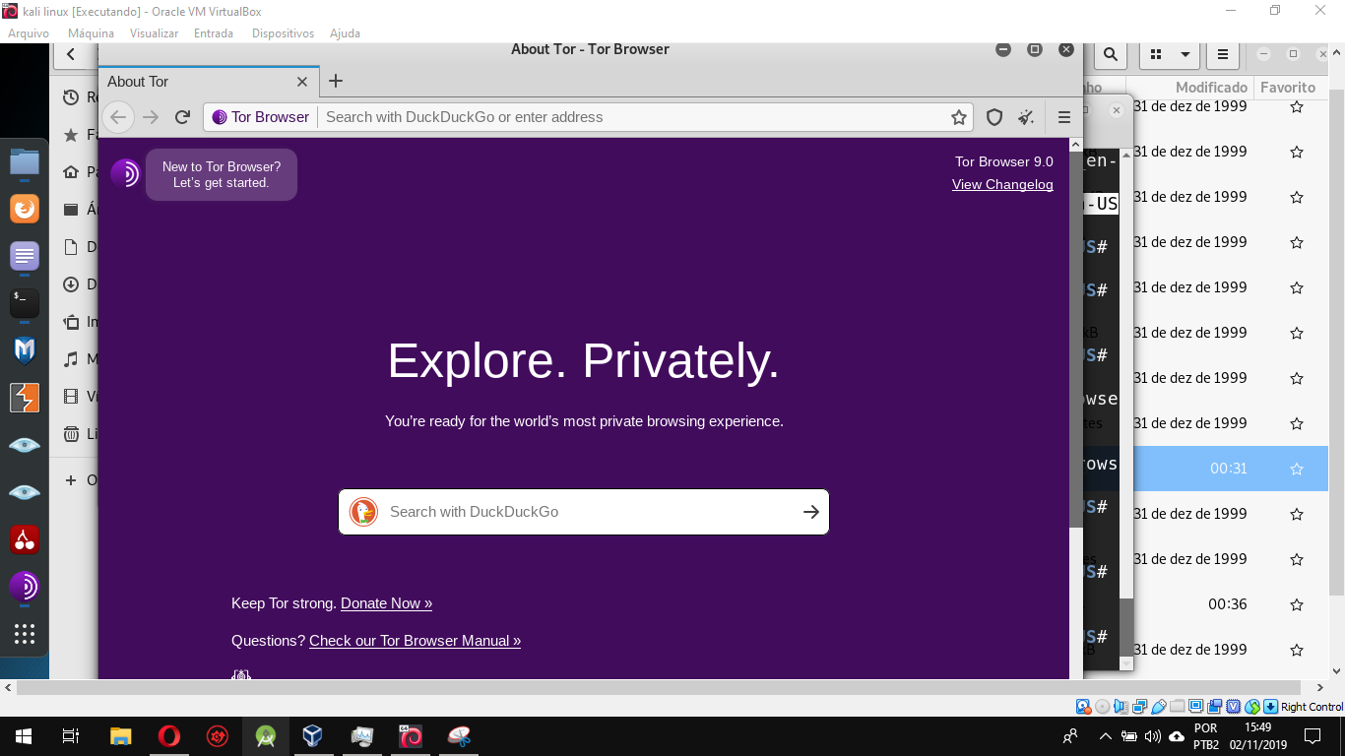Open Files from the Kali dock

pos(25,161)
